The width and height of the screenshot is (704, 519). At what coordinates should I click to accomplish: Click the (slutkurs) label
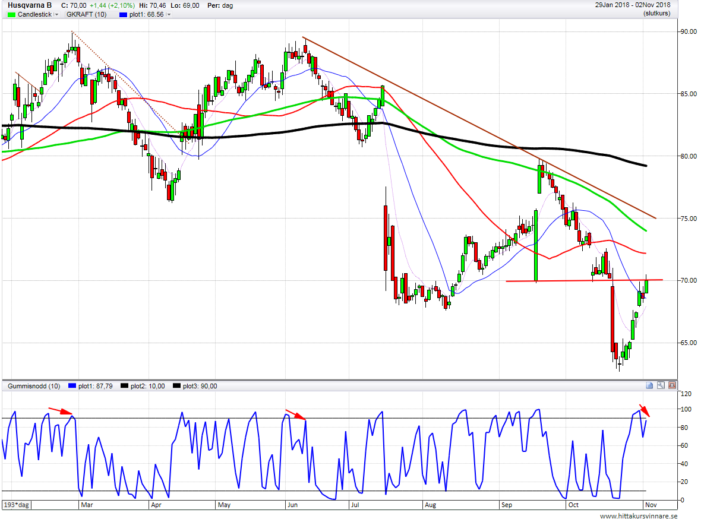pyautogui.click(x=657, y=14)
